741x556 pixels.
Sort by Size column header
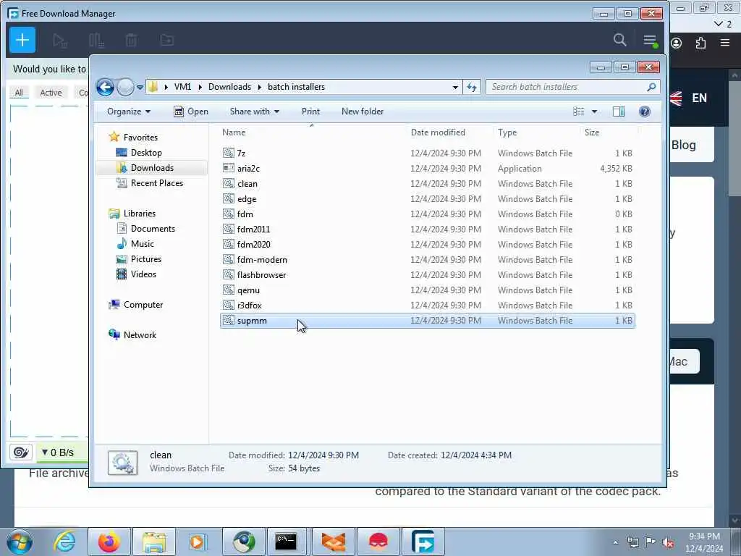tap(608, 132)
